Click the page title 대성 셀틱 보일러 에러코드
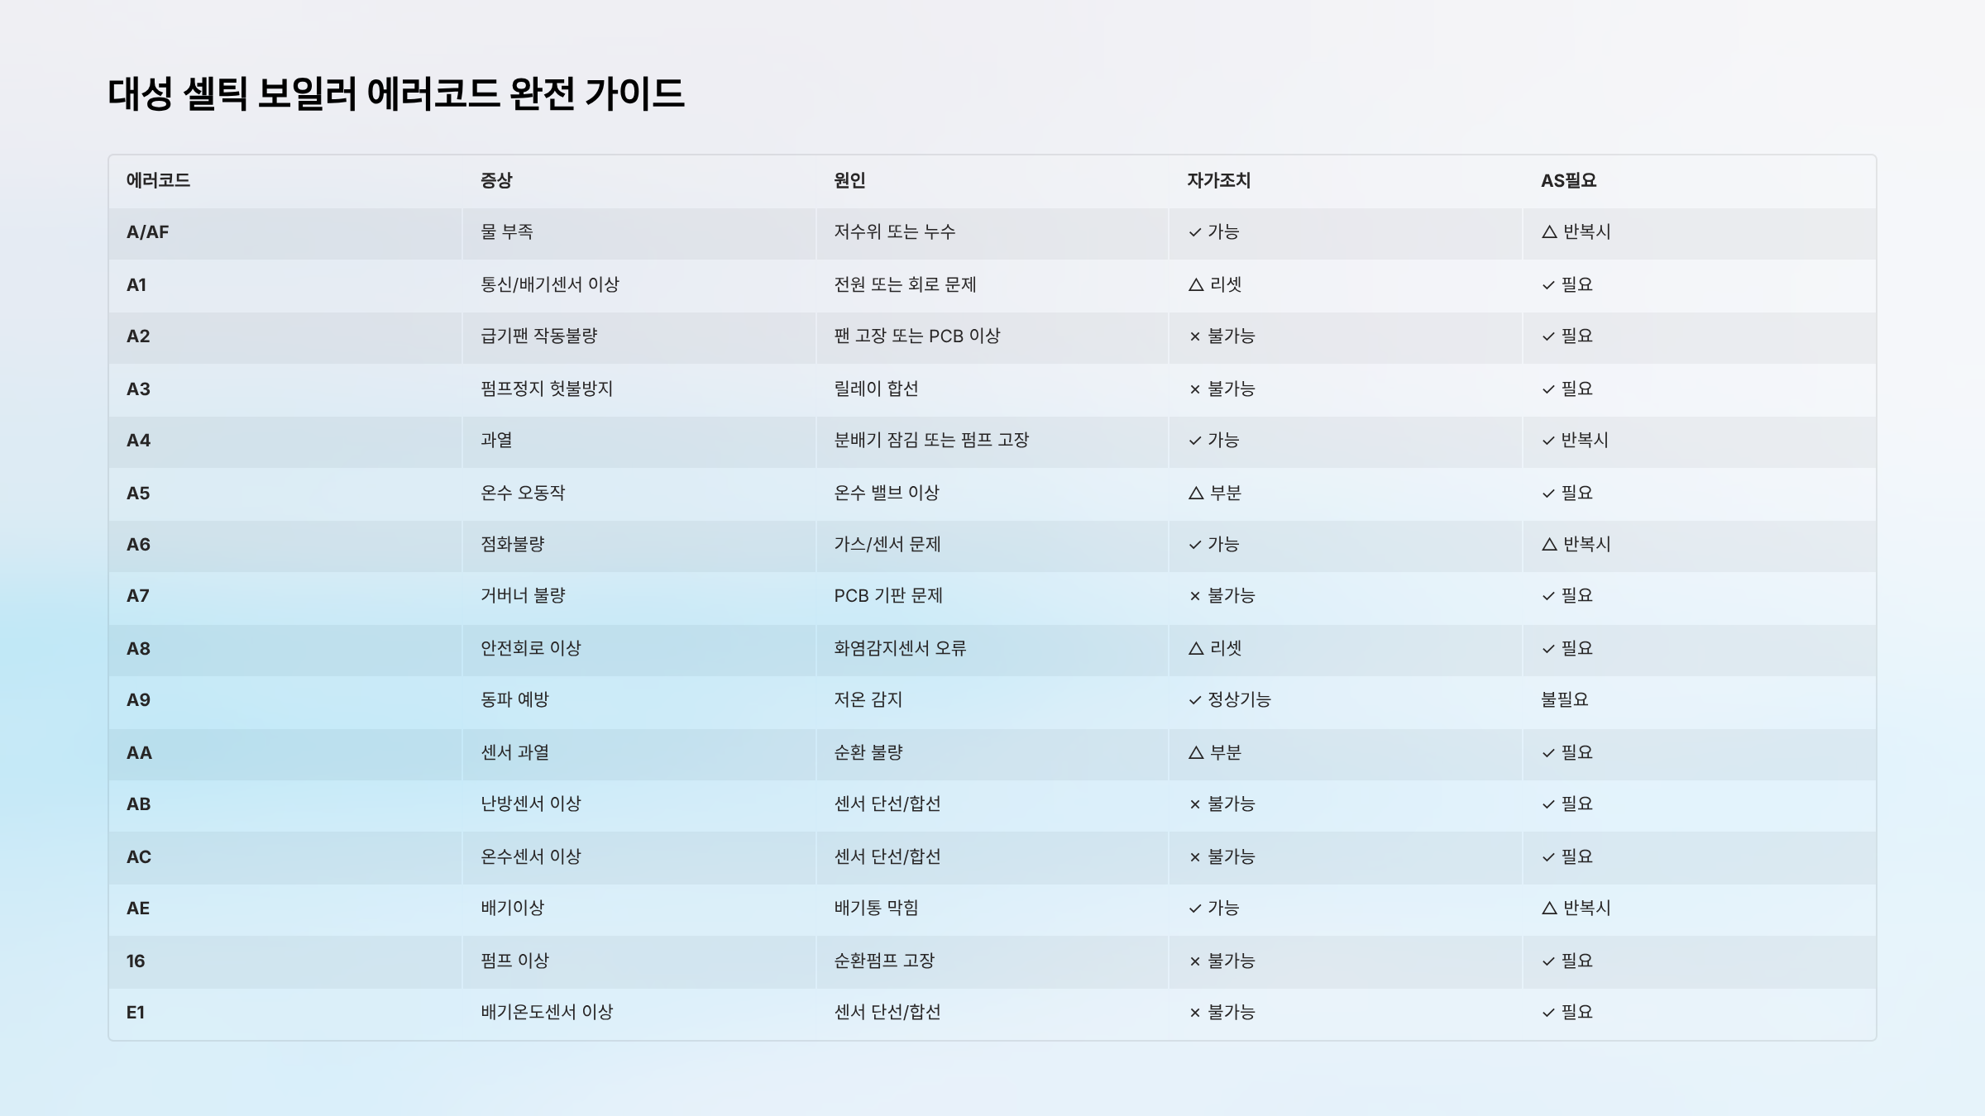The image size is (1985, 1116). [x=395, y=93]
